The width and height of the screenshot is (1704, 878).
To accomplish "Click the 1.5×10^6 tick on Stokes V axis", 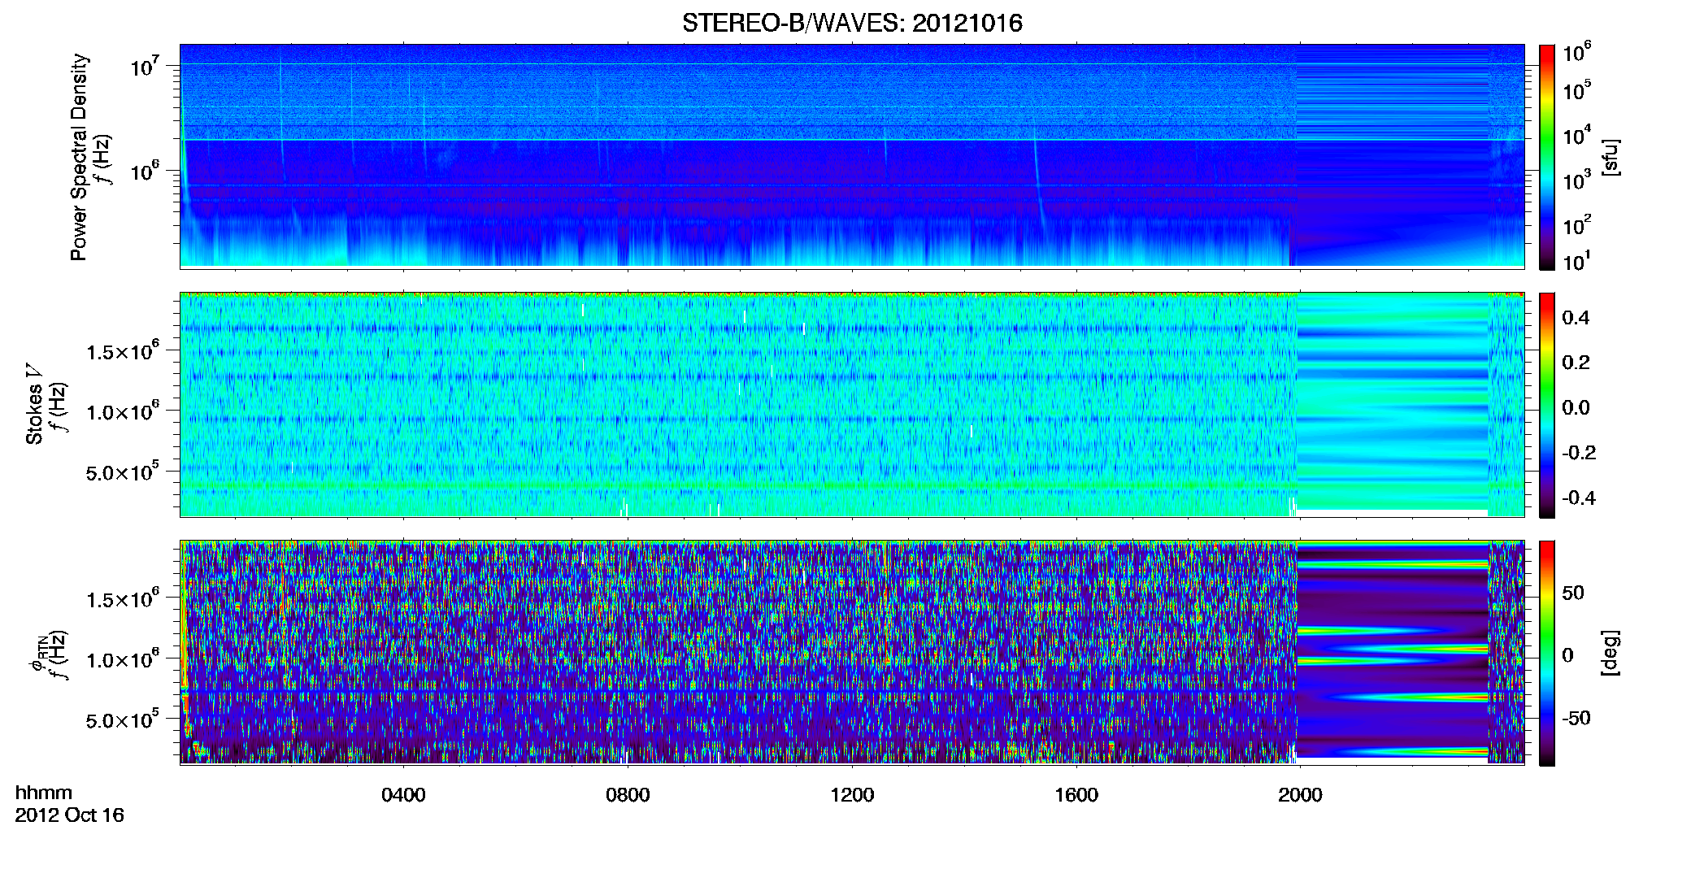I will 122,350.
